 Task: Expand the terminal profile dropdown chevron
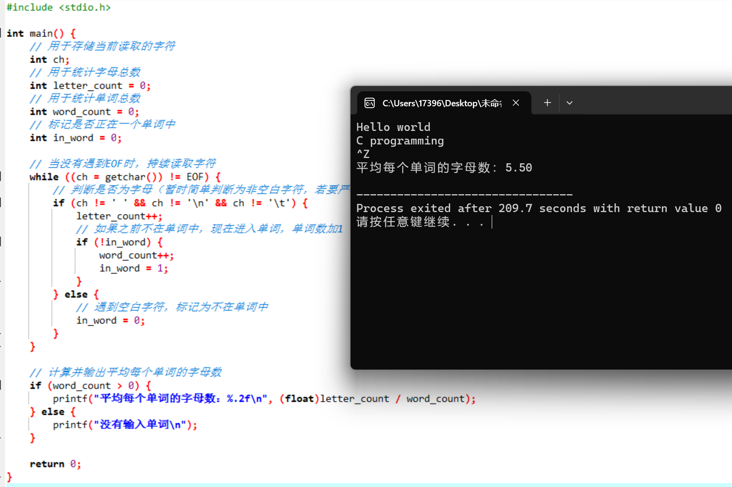(570, 103)
